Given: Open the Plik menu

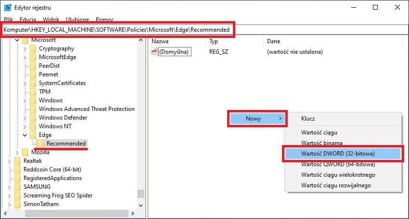Looking at the screenshot, I should click(8, 20).
